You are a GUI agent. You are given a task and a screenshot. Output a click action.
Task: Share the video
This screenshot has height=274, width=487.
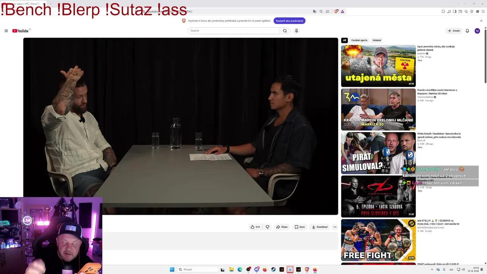(x=282, y=227)
